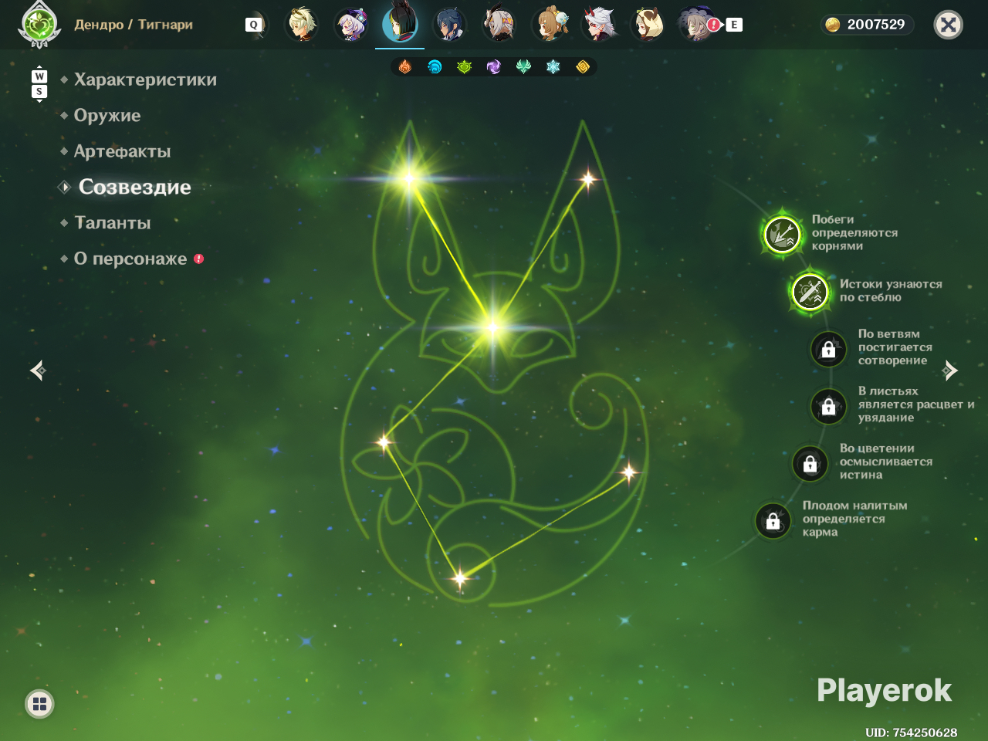Image resolution: width=988 pixels, height=741 pixels.
Task: Switch to next character with right arrow
Action: 950,371
